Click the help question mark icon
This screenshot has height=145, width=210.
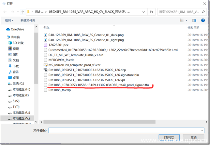pos(203,20)
